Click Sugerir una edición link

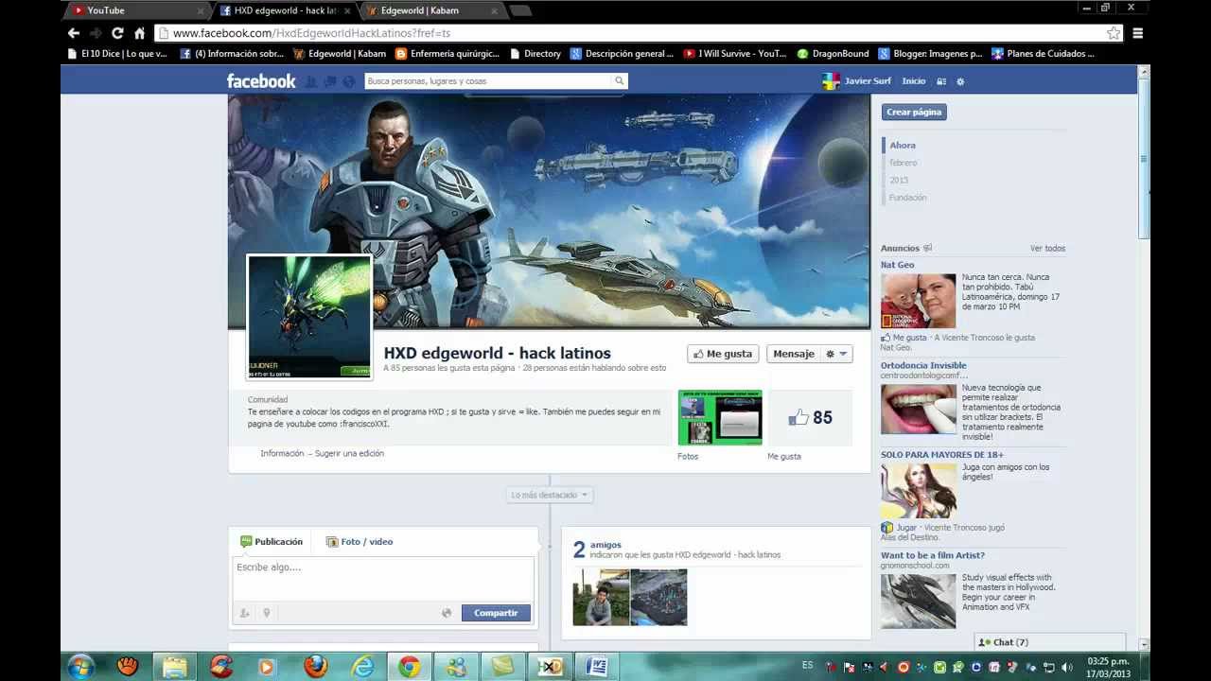pyautogui.click(x=349, y=453)
